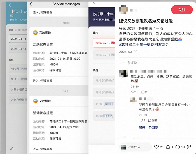
Task: Tap the share arrow icon
Action: pos(189,147)
